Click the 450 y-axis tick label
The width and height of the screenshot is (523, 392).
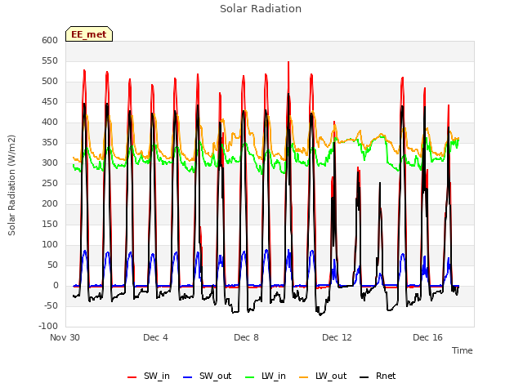tap(50, 102)
